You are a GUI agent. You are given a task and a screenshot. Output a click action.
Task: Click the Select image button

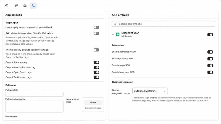pos(93,103)
